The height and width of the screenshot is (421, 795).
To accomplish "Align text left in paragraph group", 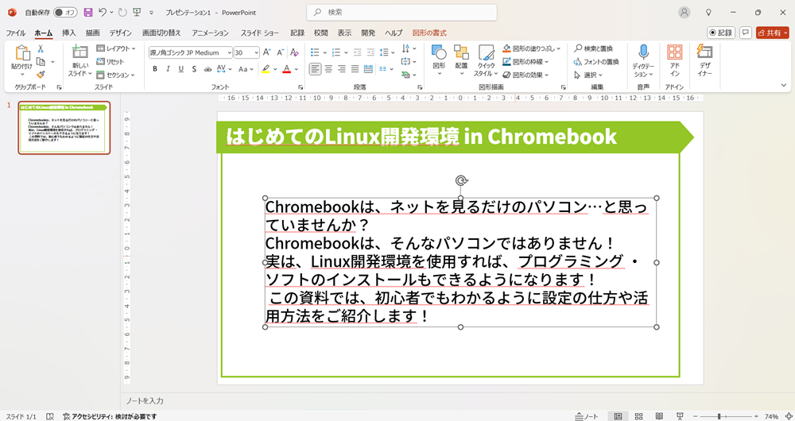I will [316, 69].
